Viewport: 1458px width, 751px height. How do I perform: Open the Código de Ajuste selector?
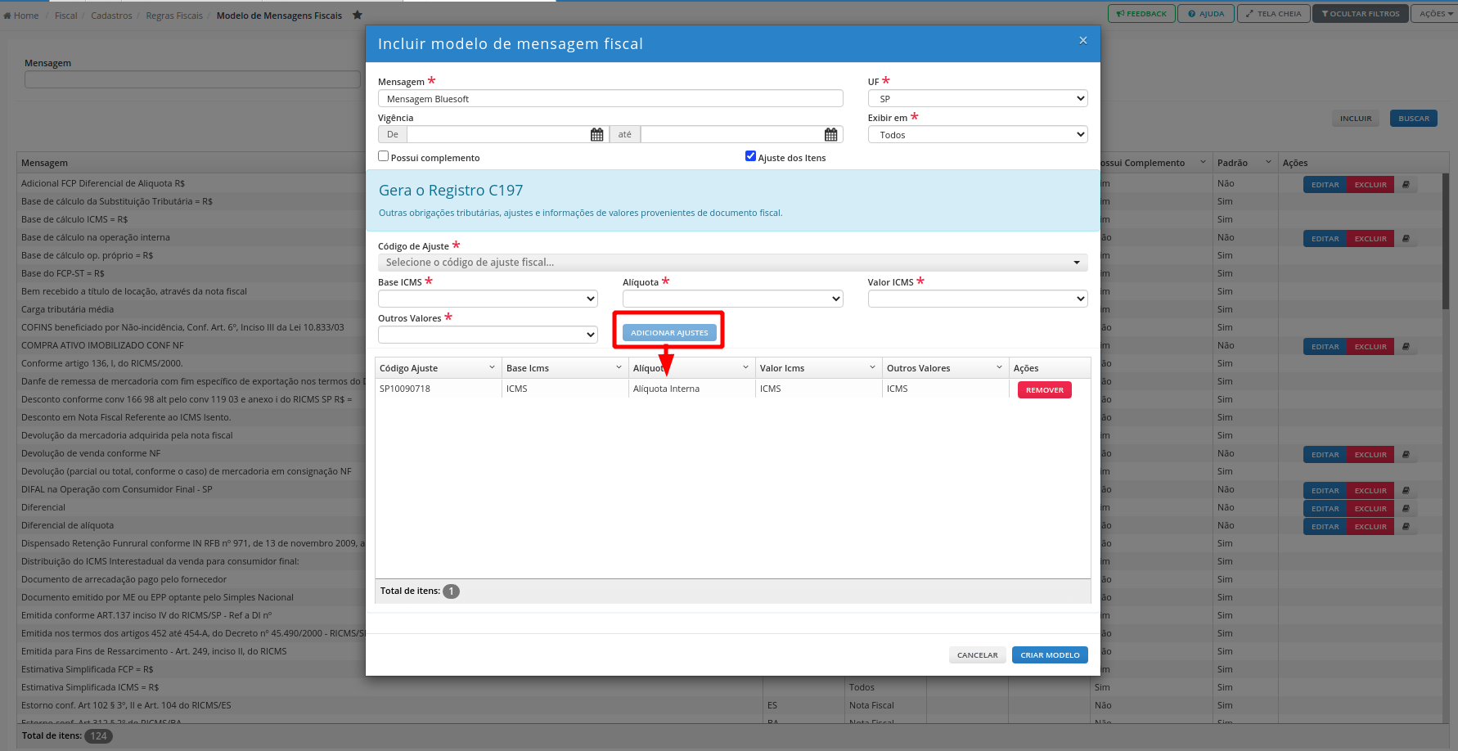733,263
